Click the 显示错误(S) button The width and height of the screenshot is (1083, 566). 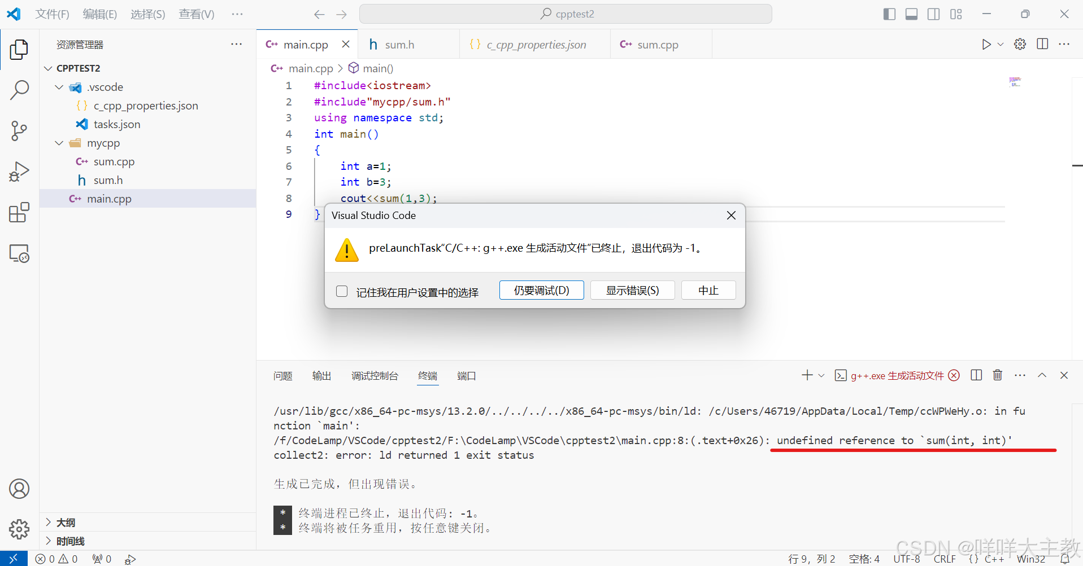[x=632, y=291]
